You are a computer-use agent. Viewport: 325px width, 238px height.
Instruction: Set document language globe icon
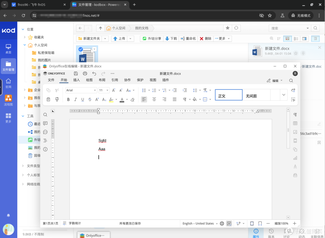coord(222,224)
